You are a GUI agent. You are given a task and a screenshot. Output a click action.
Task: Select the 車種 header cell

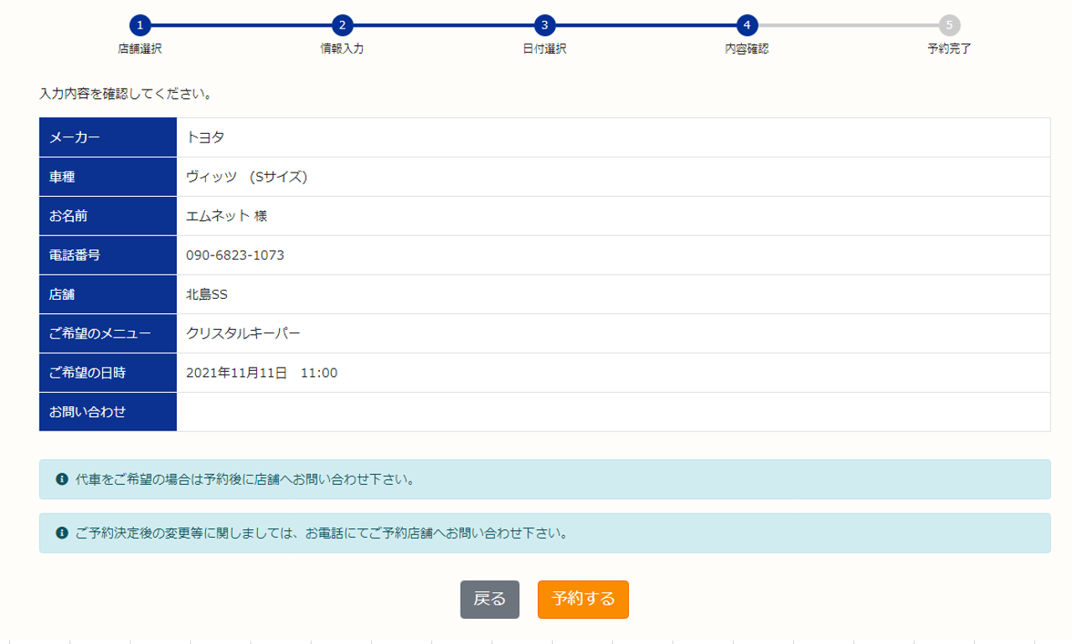pos(108,177)
